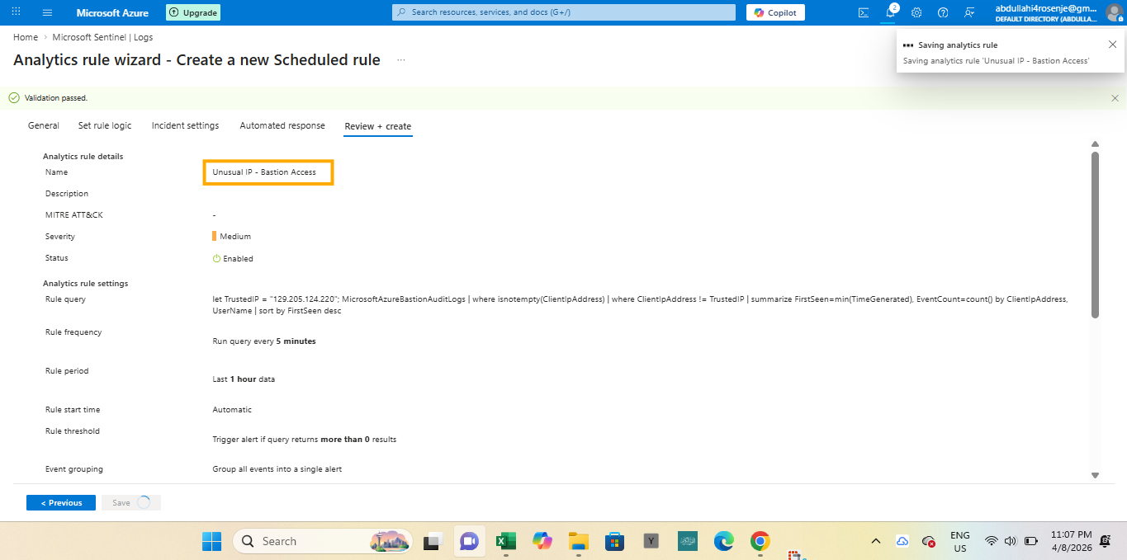Open the teal app icon in taskbar
The width and height of the screenshot is (1127, 560).
[688, 541]
